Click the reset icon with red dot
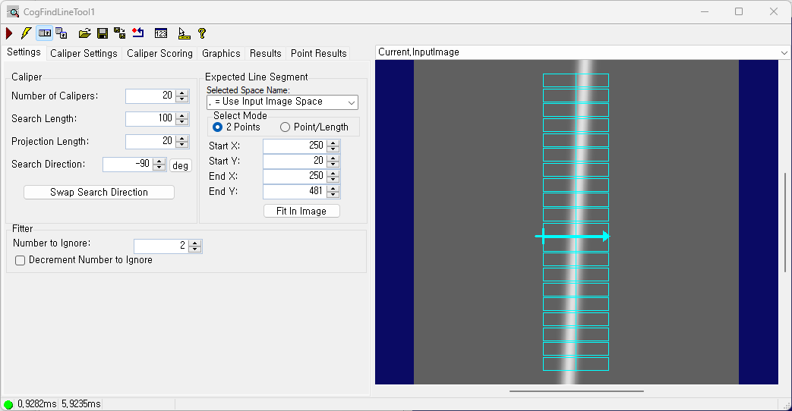Viewport: 792px width, 411px height. tap(138, 33)
